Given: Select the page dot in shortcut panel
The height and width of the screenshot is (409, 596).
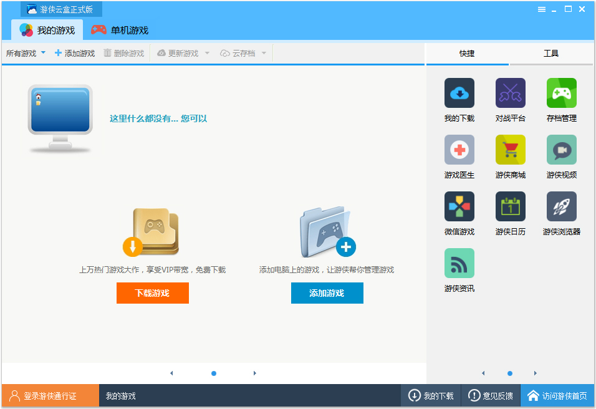Looking at the screenshot, I should click(x=510, y=373).
